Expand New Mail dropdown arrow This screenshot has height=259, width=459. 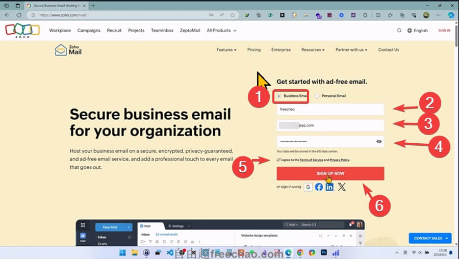click(x=128, y=227)
